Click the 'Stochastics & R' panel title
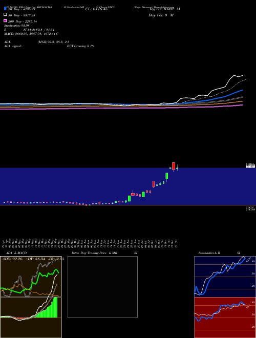The height and width of the screenshot is (338, 256). pyautogui.click(x=209, y=253)
